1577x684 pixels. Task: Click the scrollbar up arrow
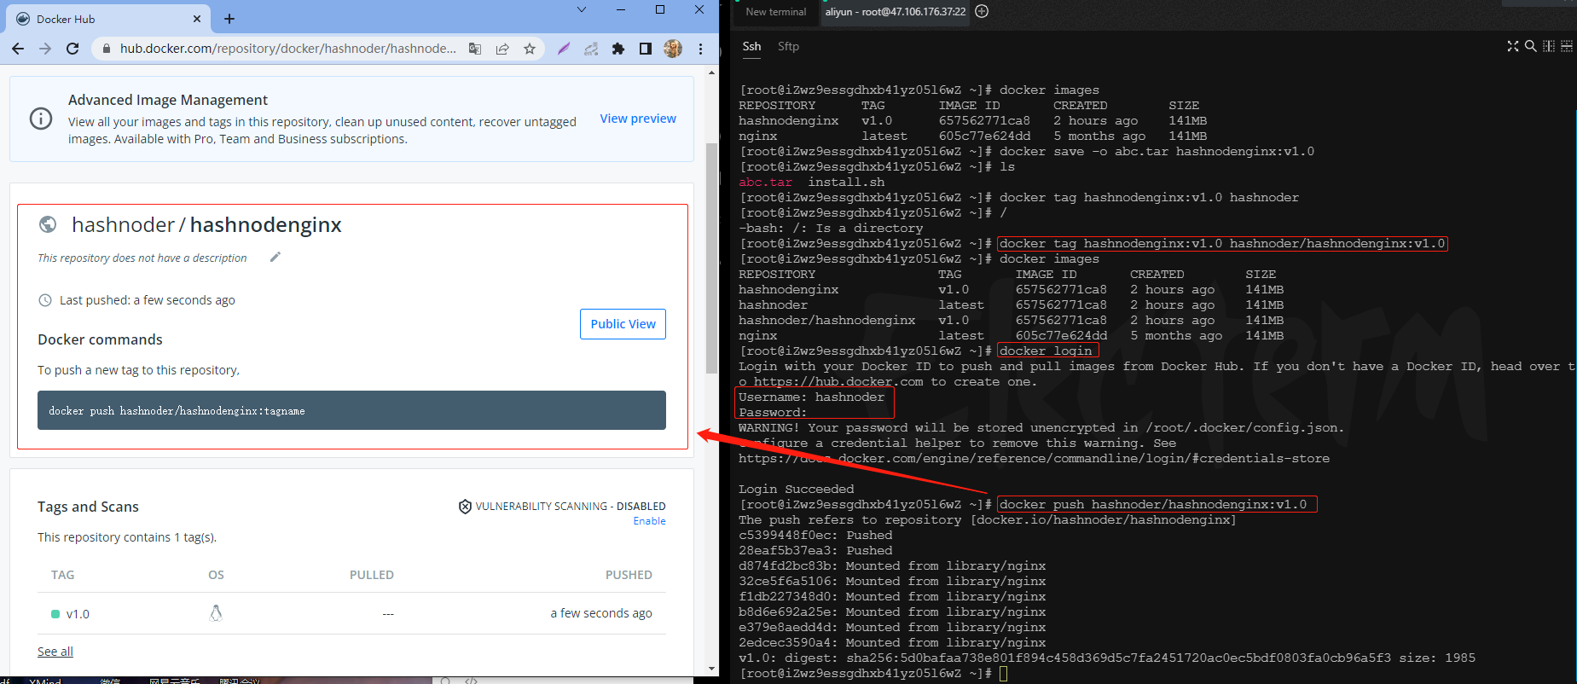(x=711, y=73)
